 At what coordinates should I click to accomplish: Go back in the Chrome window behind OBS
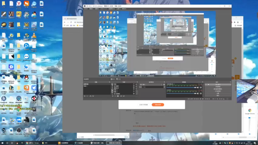point(65,22)
